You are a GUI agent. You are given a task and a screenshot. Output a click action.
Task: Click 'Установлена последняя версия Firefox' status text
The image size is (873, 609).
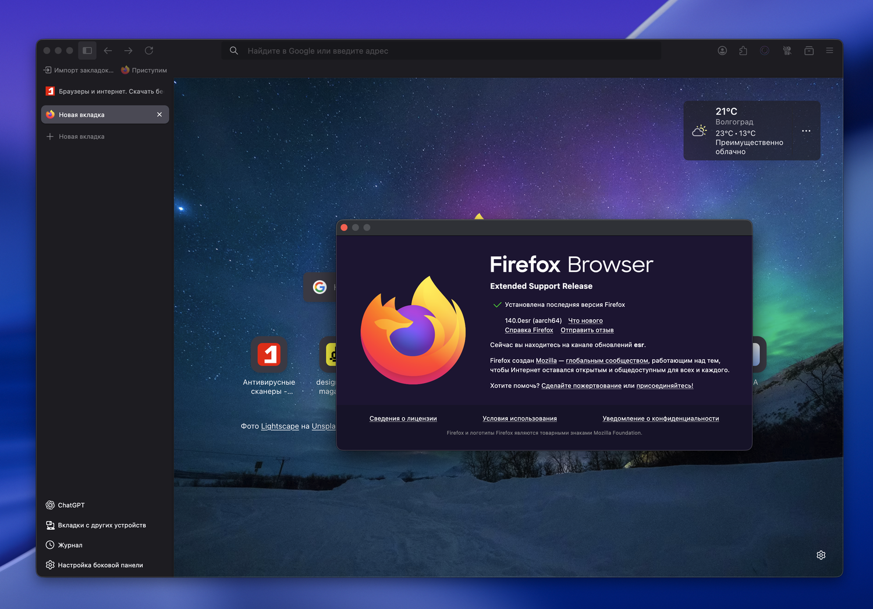pyautogui.click(x=565, y=304)
